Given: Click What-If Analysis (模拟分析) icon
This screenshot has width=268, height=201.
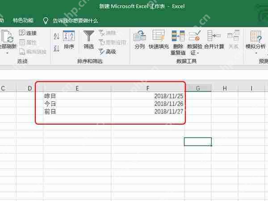Looking at the screenshot, I should click(x=255, y=36).
